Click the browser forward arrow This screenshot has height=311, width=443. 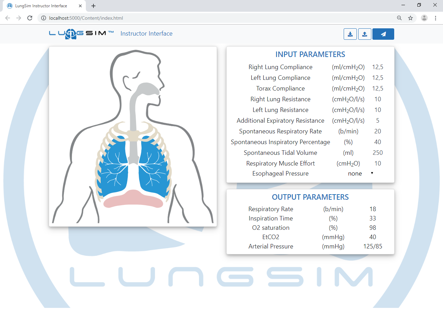(19, 18)
